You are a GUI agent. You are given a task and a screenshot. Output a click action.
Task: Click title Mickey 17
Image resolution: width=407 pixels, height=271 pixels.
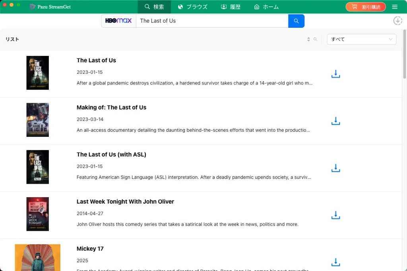click(90, 249)
